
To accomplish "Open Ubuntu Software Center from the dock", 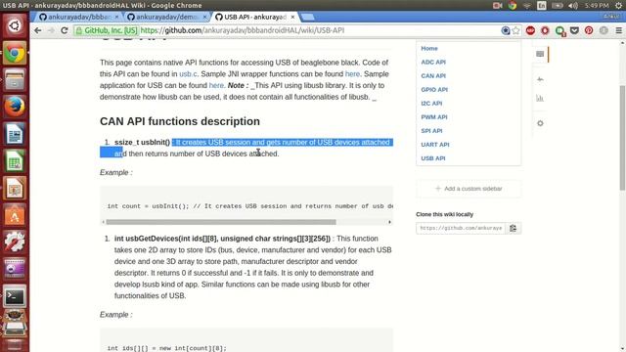I will tap(15, 215).
